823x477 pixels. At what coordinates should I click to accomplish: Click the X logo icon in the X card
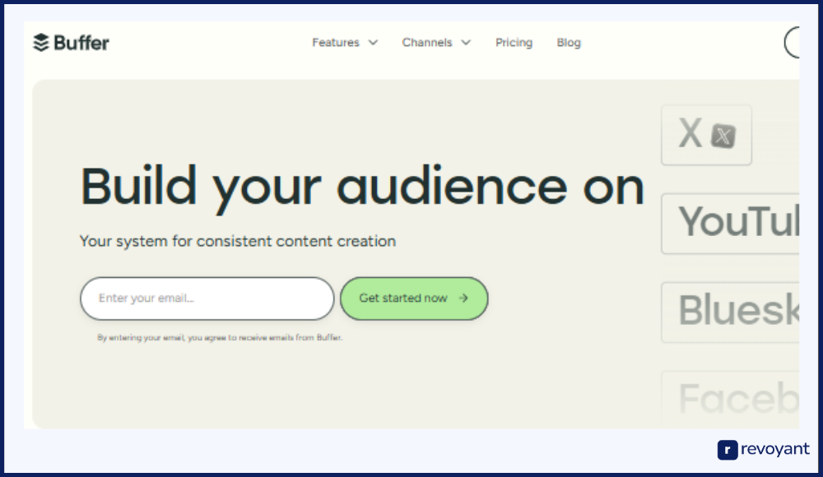coord(723,136)
